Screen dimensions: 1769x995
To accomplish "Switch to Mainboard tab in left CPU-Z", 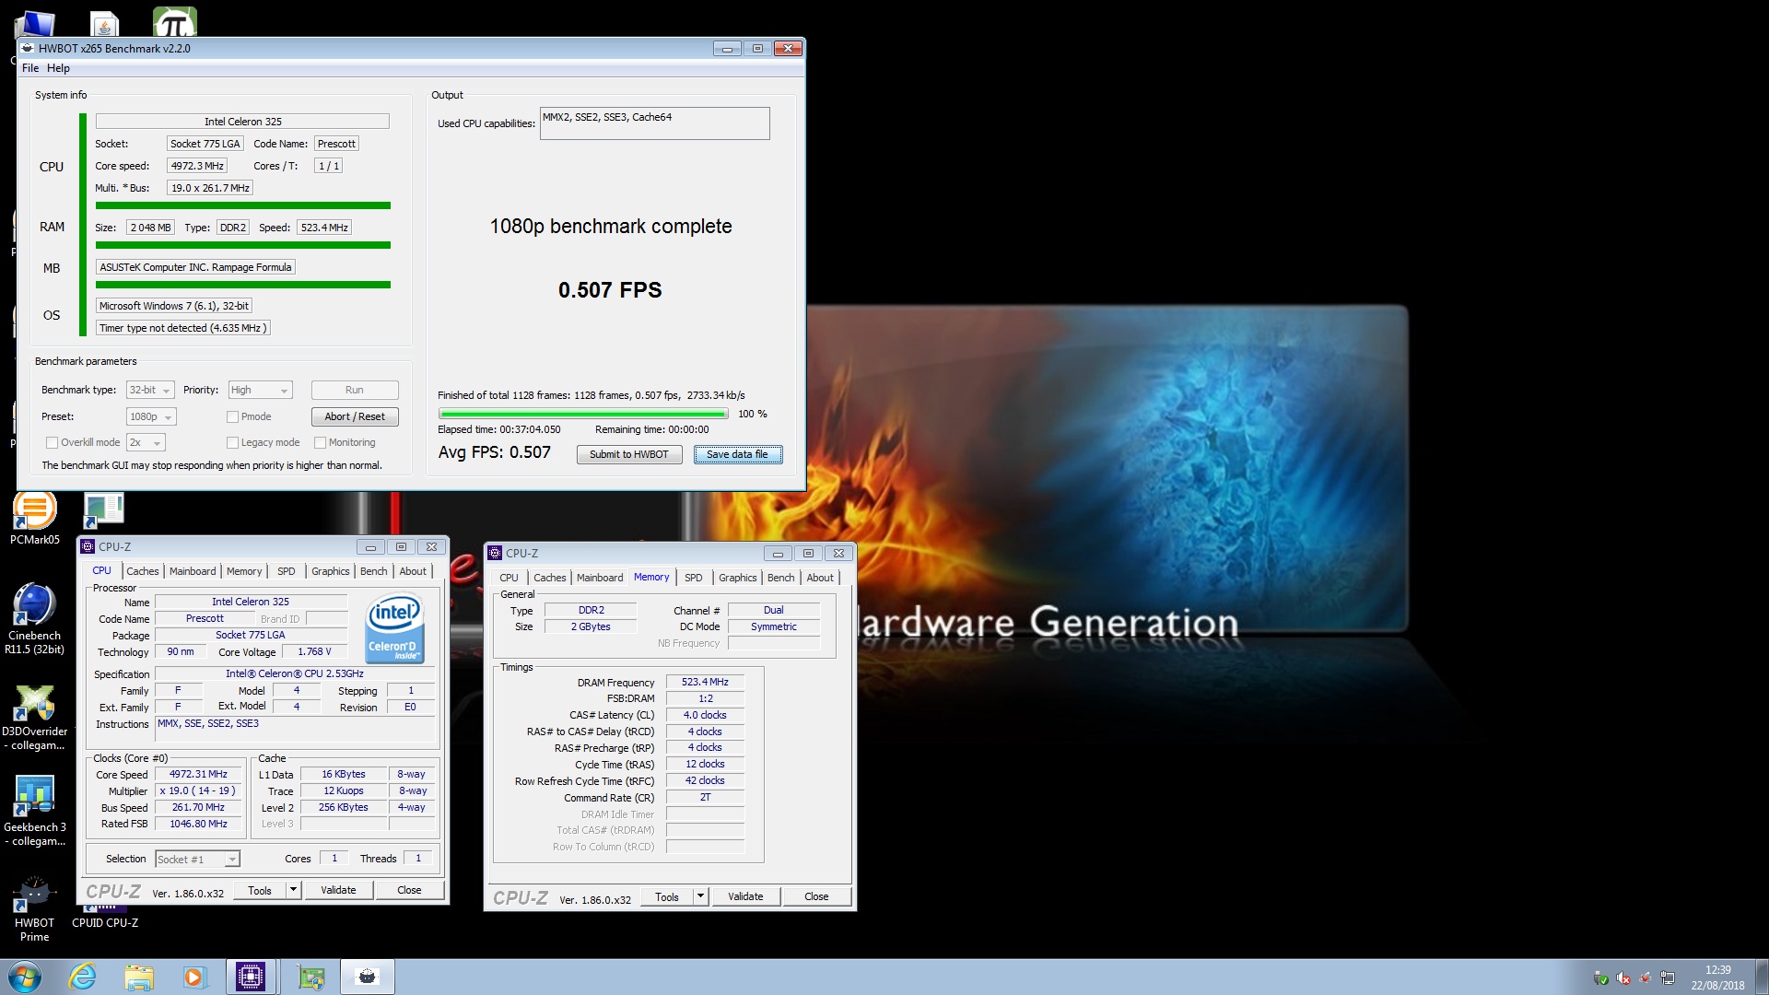I will (x=193, y=571).
